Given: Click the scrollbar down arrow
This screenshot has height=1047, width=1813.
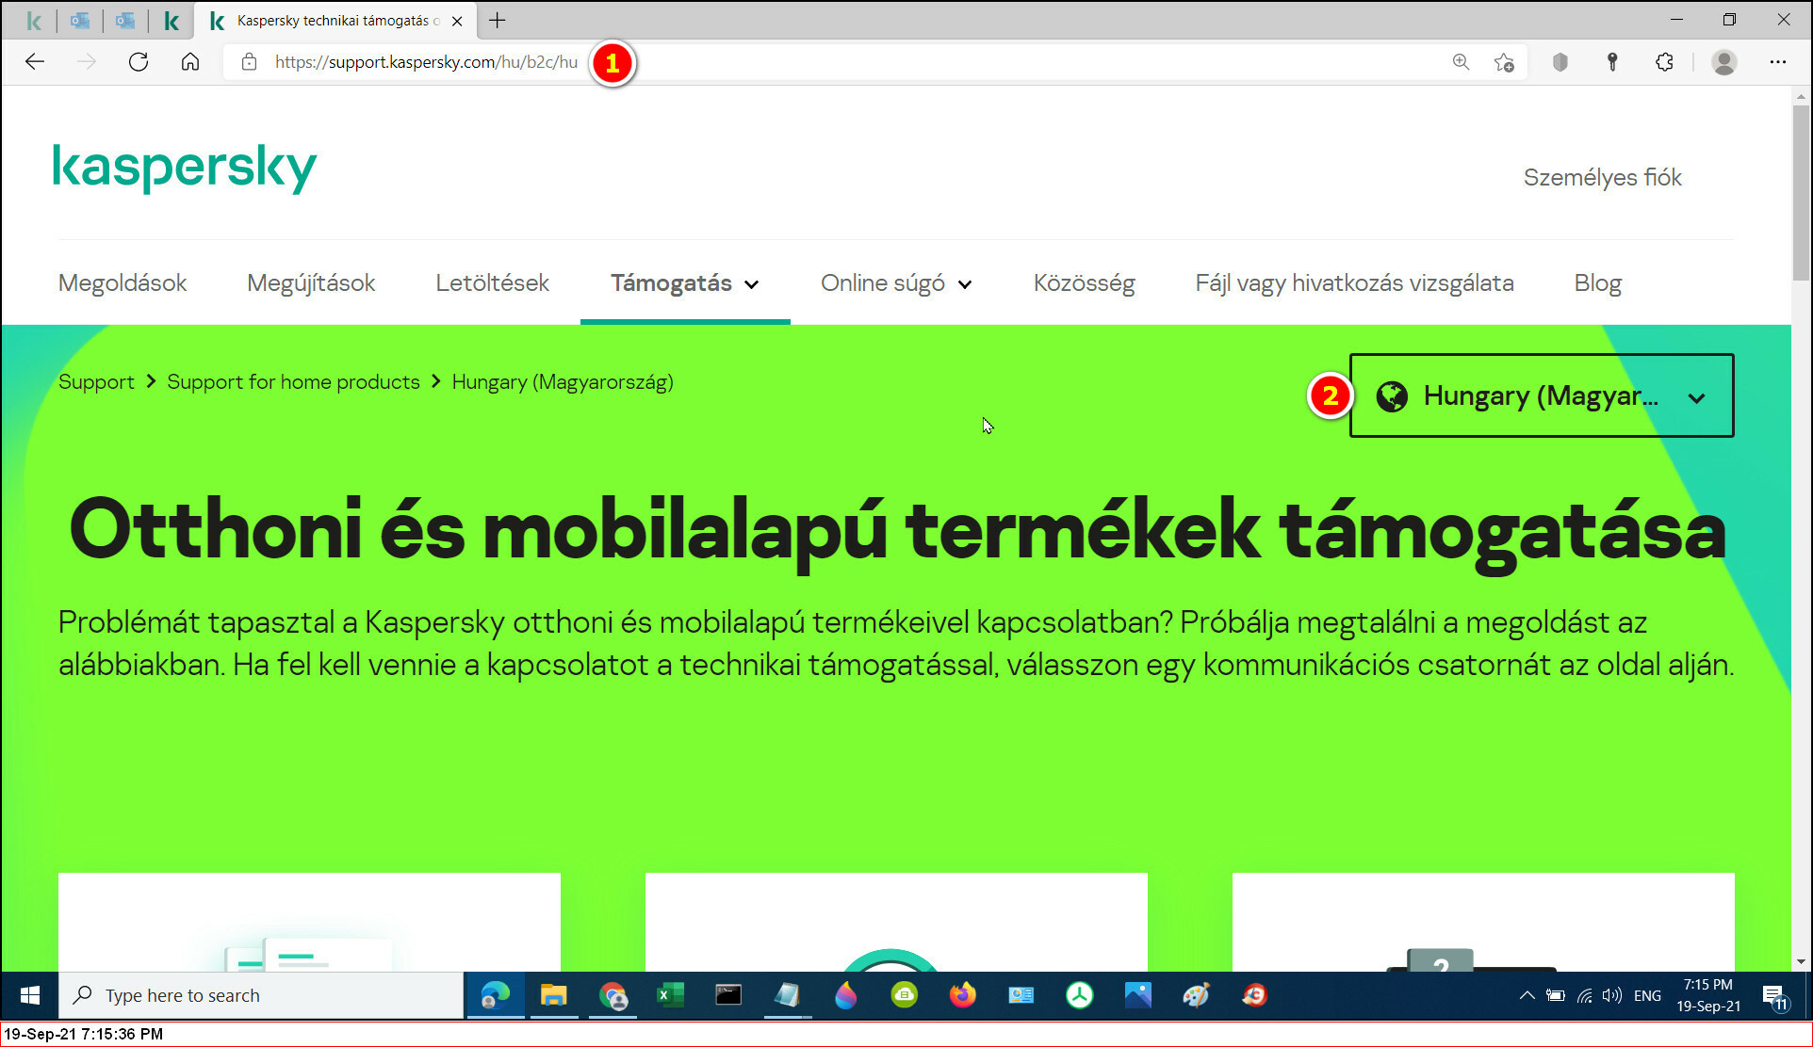Looking at the screenshot, I should [x=1801, y=961].
